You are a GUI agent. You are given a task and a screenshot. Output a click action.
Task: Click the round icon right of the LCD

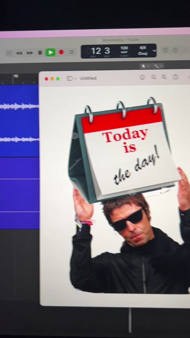tap(175, 50)
